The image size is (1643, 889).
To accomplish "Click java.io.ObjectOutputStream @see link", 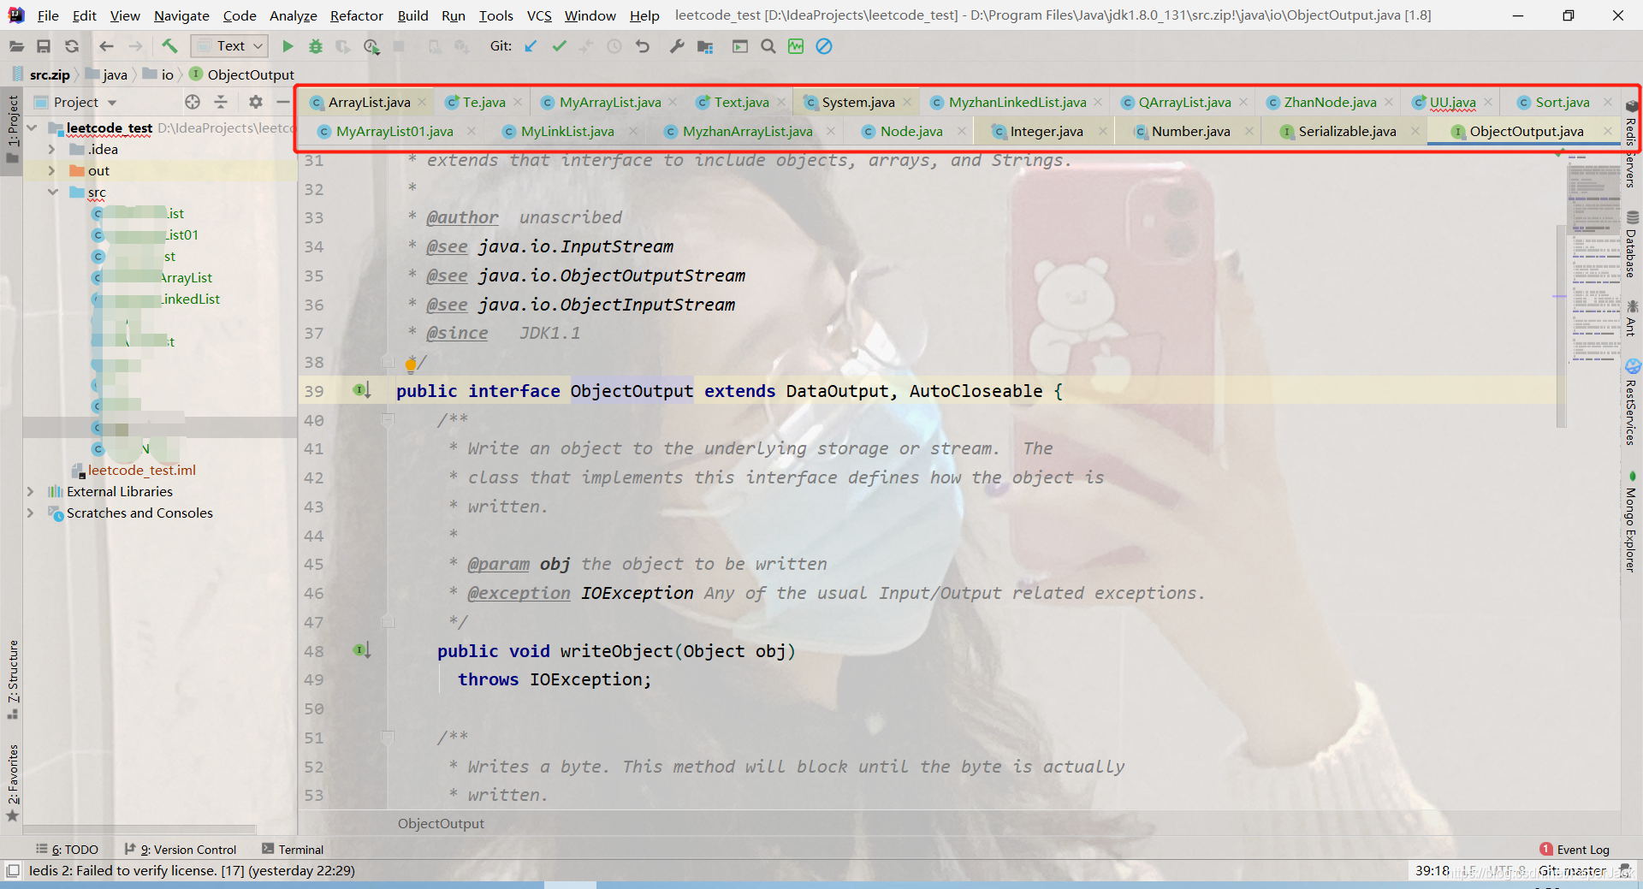I will click(x=611, y=276).
